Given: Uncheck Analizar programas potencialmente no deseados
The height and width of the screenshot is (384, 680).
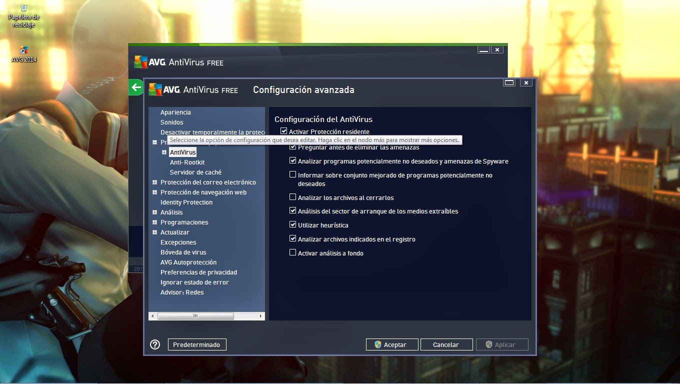Looking at the screenshot, I should click(x=293, y=161).
